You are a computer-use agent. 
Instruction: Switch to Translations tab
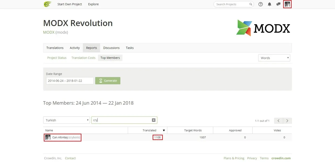coord(55,48)
